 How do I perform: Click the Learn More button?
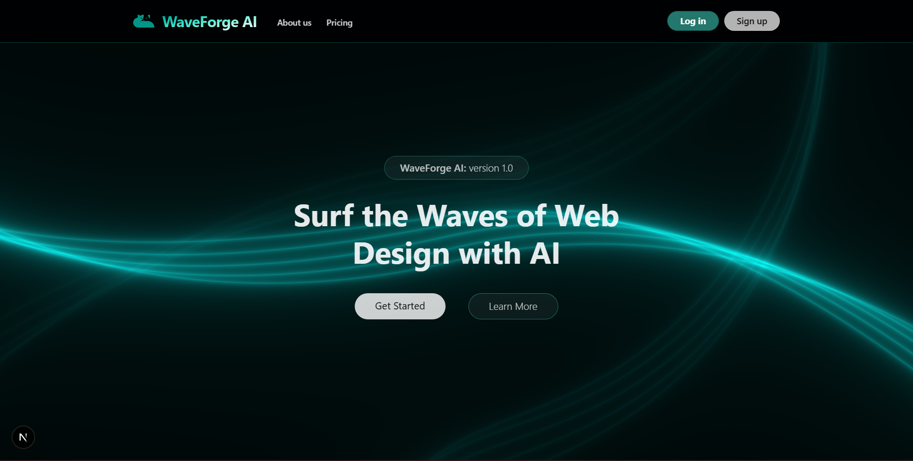pos(513,307)
